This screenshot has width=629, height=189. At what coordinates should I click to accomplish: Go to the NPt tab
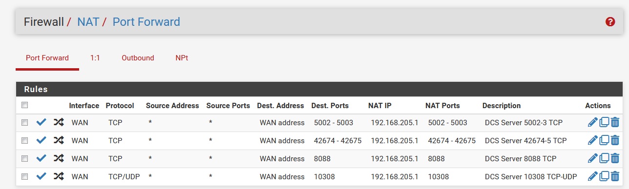click(x=182, y=58)
